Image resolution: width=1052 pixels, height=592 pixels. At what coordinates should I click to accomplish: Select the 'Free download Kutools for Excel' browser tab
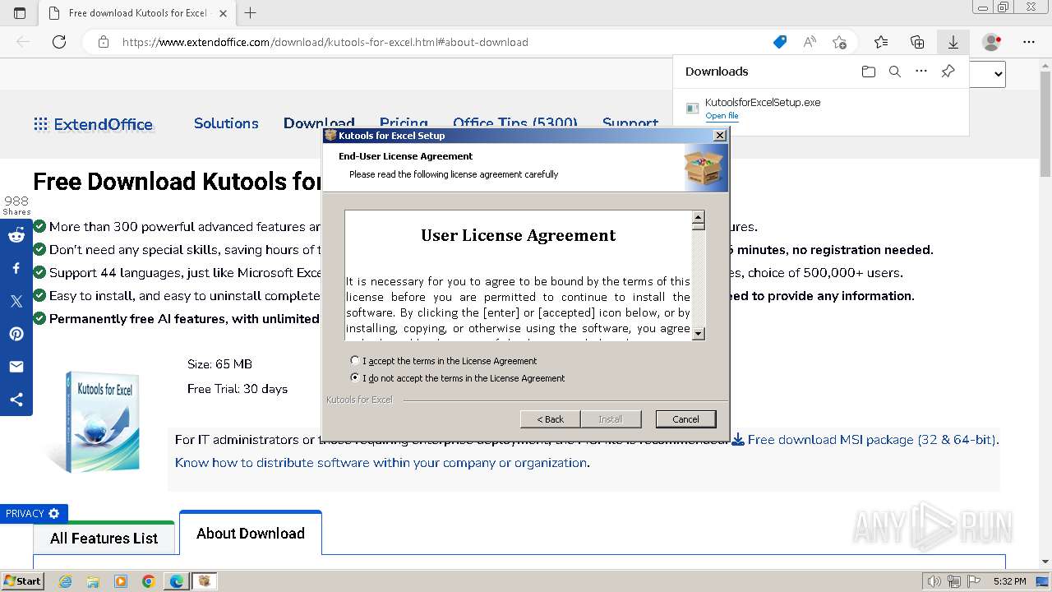coord(137,13)
